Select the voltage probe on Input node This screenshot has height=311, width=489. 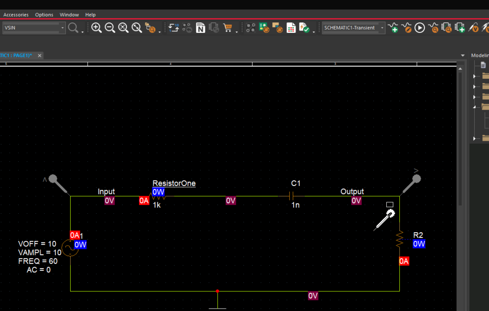tap(58, 184)
